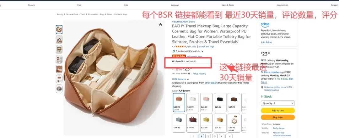Viewport: 339px width, 138px height.
Task: Click the Buy Now button
Action: (x=277, y=117)
